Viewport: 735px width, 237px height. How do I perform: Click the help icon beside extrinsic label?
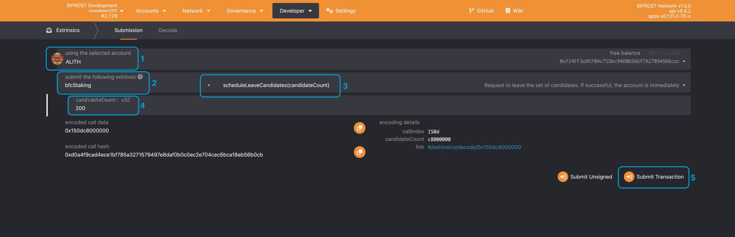coord(140,77)
